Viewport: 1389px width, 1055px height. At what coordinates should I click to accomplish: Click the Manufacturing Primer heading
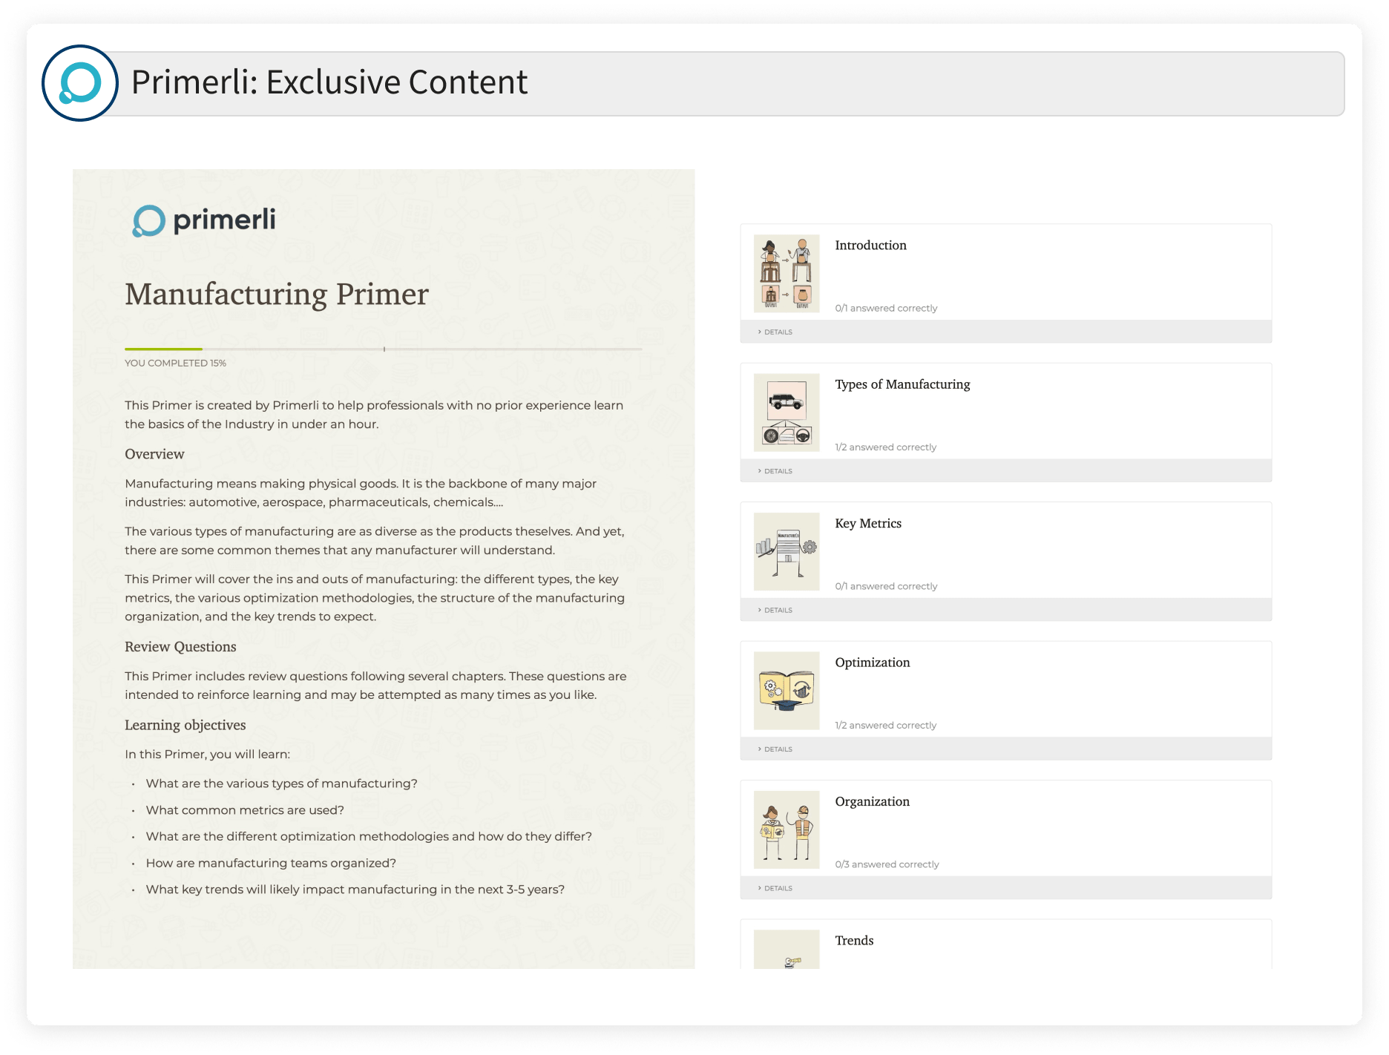point(275,295)
